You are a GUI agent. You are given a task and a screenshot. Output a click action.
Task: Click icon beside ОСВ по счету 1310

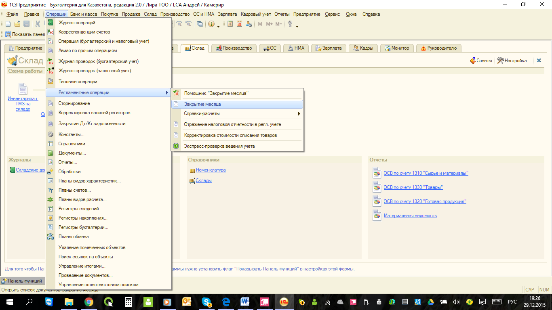coord(377,173)
